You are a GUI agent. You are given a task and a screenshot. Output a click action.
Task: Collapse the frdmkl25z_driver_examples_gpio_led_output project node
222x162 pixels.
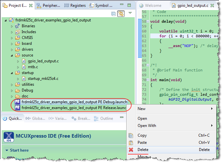6,20
